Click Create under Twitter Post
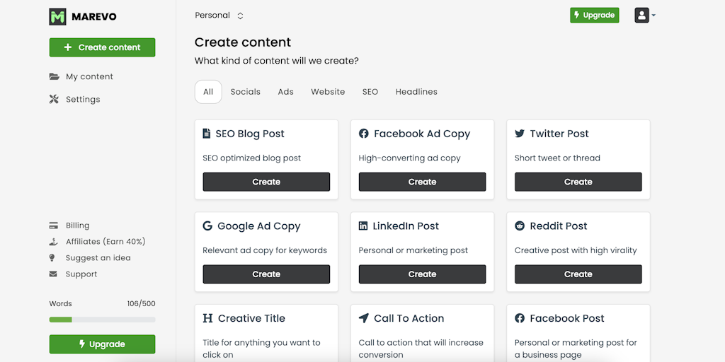 click(x=578, y=182)
